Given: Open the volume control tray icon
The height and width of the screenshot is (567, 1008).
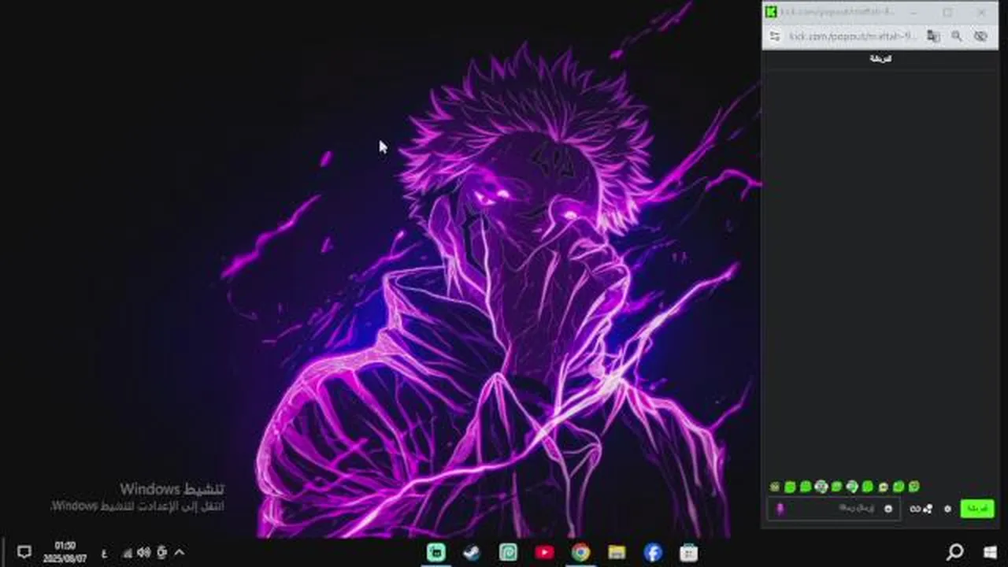Looking at the screenshot, I should (143, 552).
